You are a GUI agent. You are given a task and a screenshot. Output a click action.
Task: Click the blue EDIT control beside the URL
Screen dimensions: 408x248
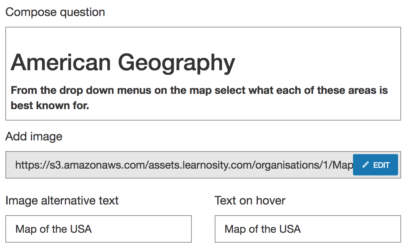[x=376, y=164]
